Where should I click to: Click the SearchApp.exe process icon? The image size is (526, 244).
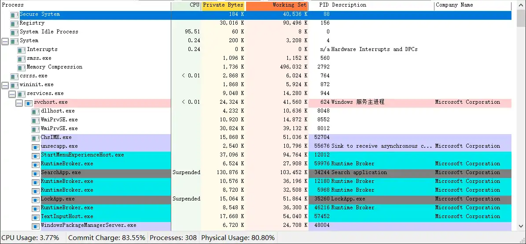(35, 173)
